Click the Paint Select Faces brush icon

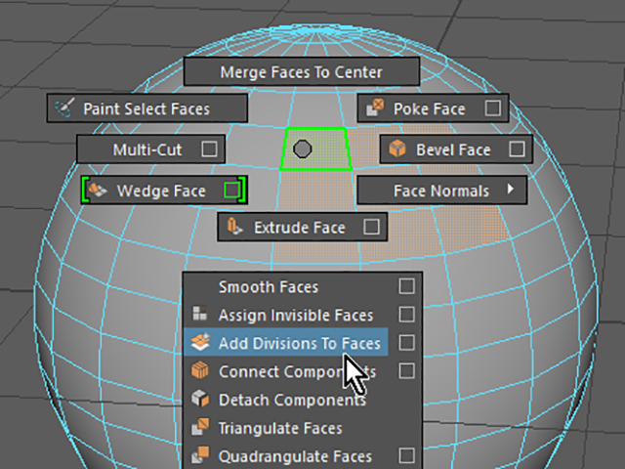pyautogui.click(x=64, y=108)
